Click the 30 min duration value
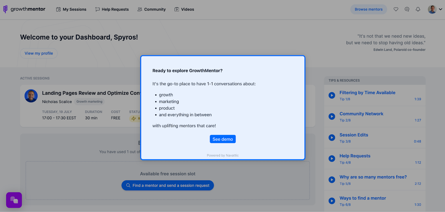The width and height of the screenshot is (445, 212). [91, 118]
